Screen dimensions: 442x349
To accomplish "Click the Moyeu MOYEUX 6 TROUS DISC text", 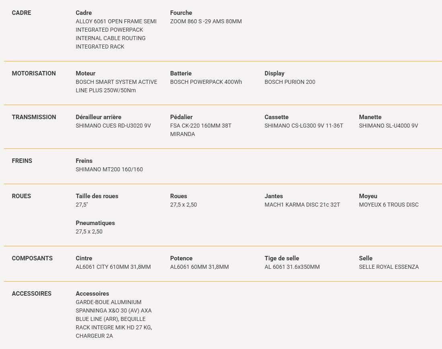I will 389,205.
